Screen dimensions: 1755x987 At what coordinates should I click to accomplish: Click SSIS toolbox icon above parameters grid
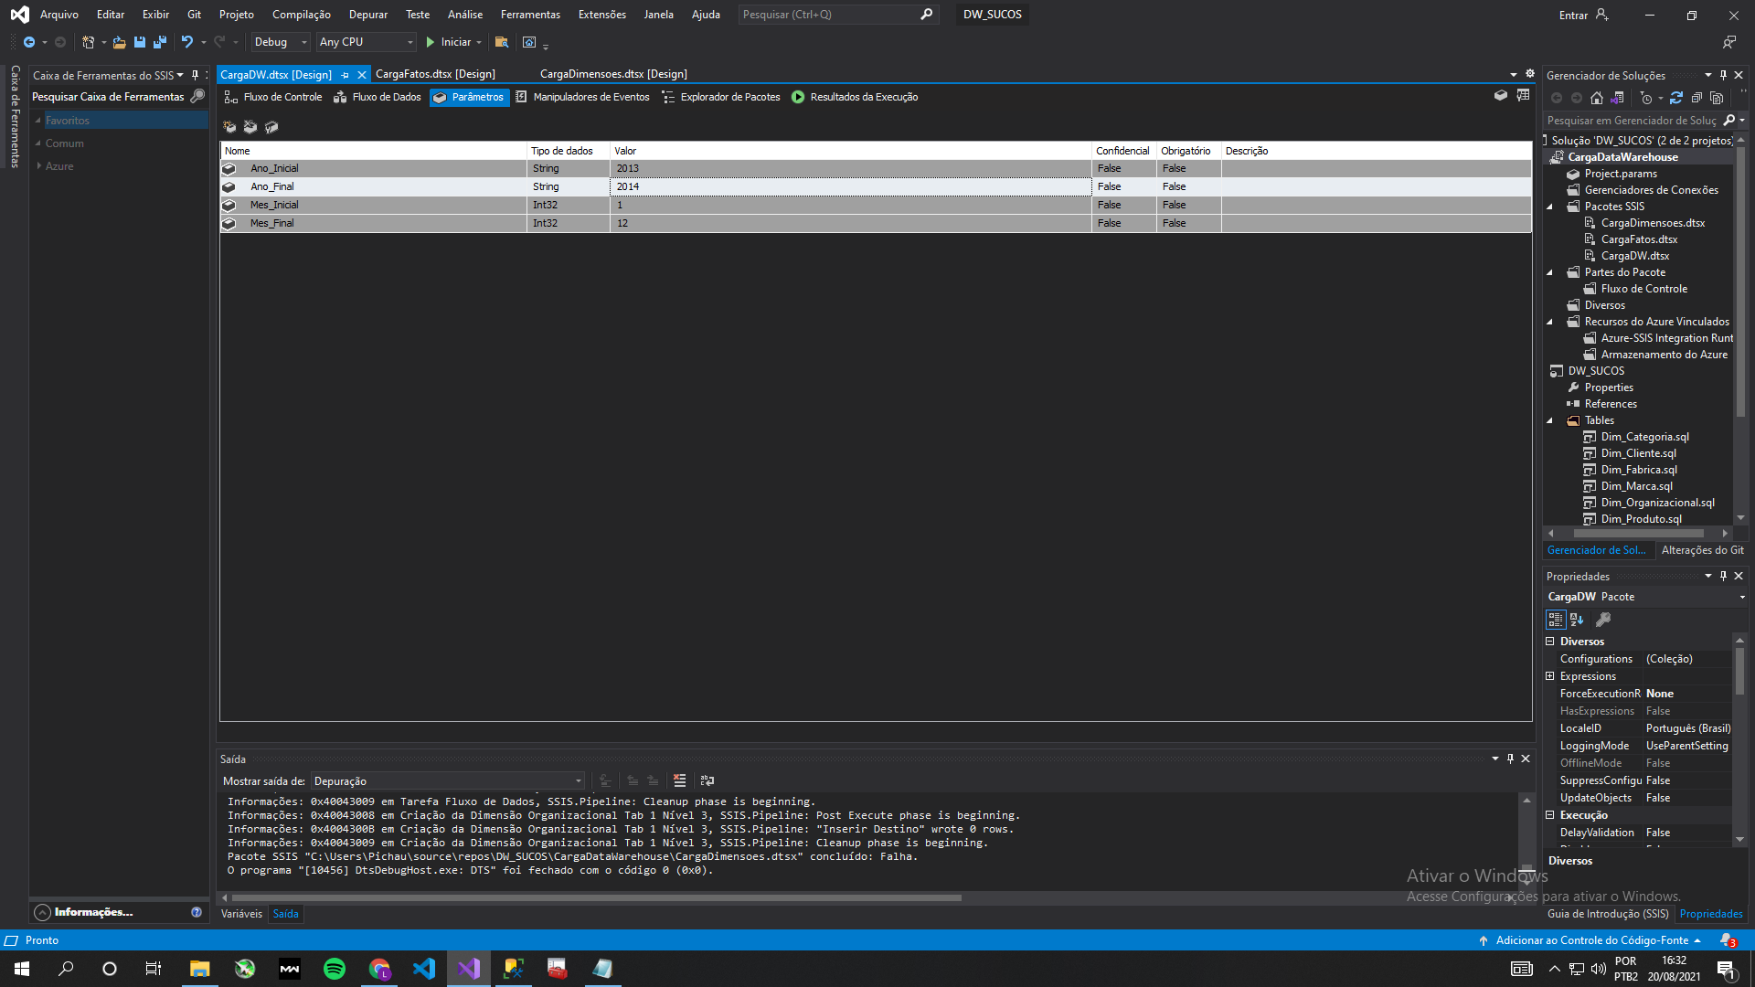click(x=1500, y=96)
